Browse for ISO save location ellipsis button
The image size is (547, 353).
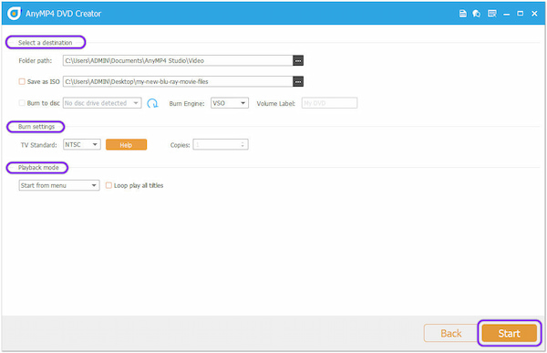point(298,81)
